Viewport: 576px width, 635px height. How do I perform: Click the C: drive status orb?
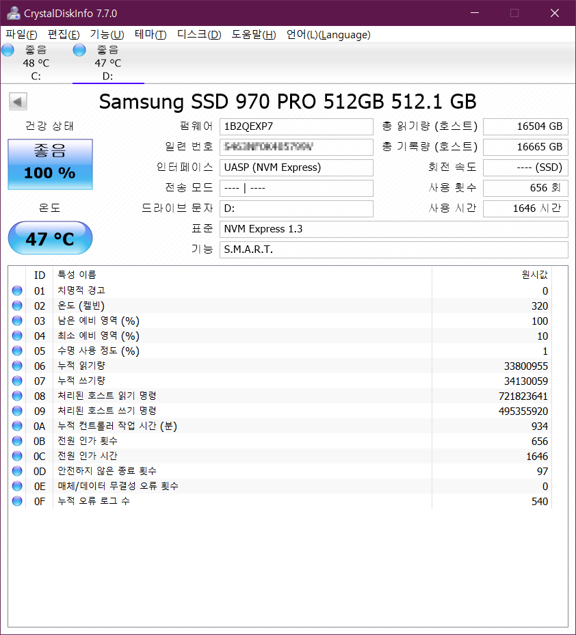pyautogui.click(x=8, y=50)
